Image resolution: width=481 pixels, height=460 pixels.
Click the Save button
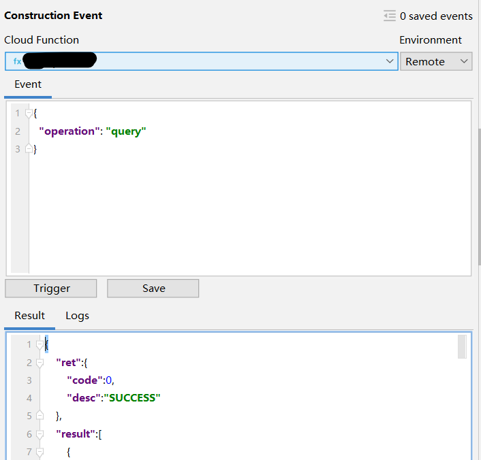click(x=153, y=289)
